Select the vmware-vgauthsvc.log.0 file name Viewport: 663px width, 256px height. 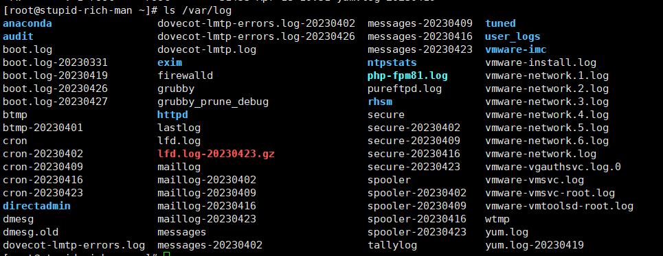552,167
